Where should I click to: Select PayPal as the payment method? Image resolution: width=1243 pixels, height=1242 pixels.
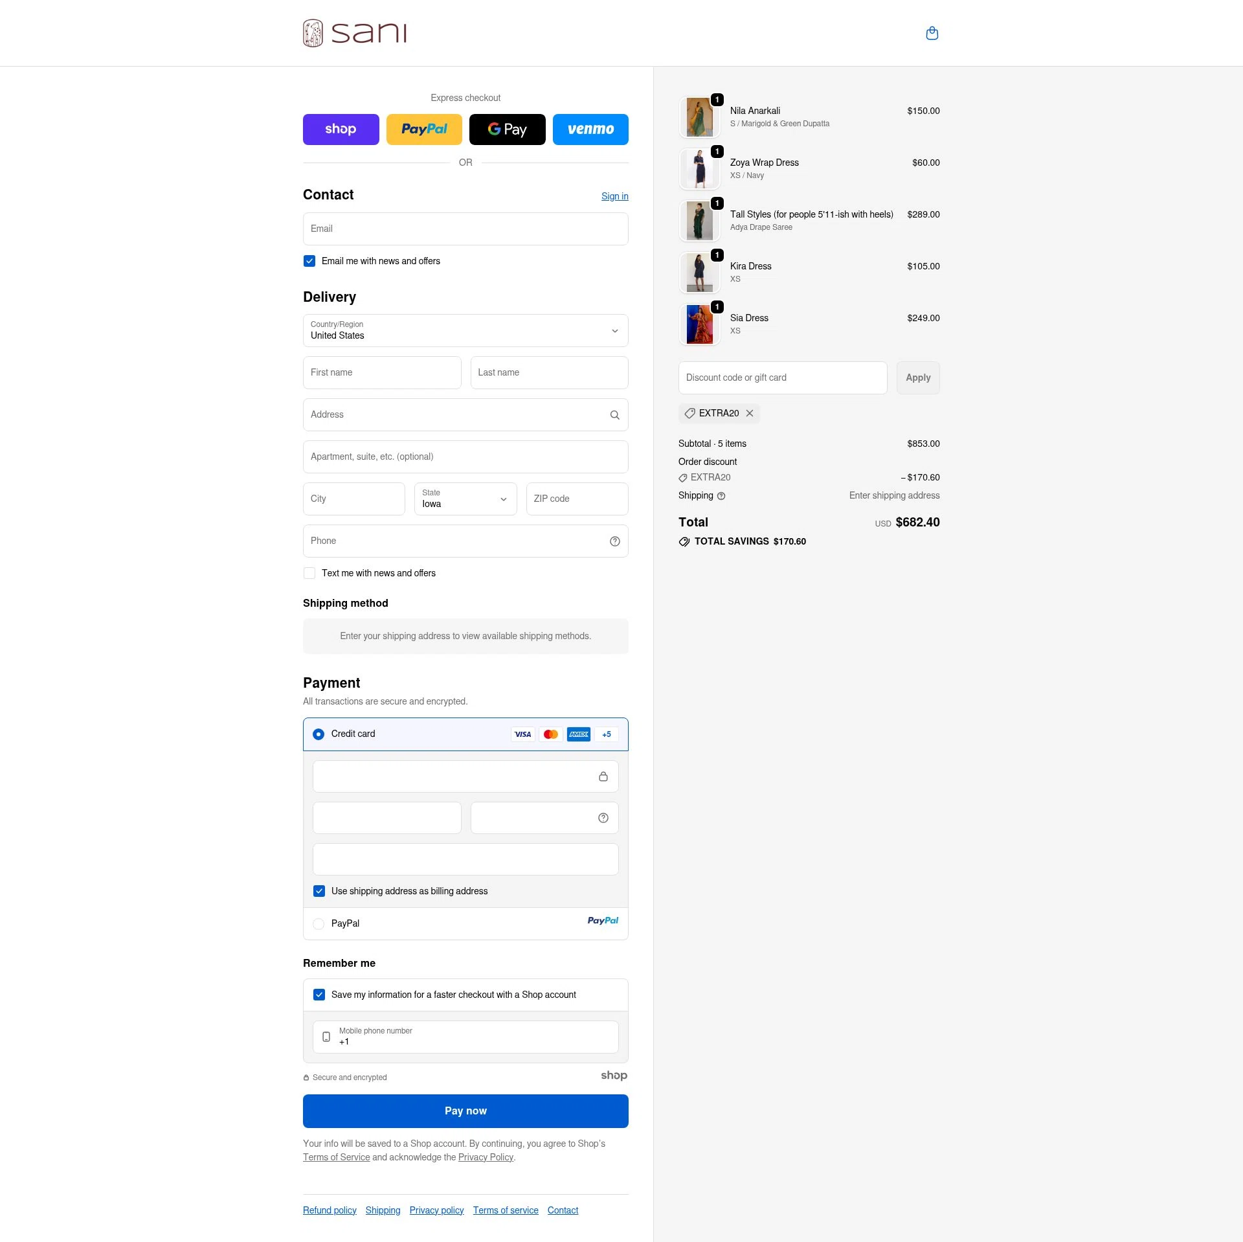319,923
